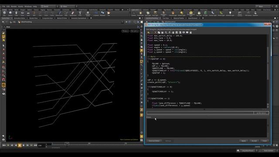279x157 pixels.
Task: Click the play forward button
Action: tap(24, 145)
